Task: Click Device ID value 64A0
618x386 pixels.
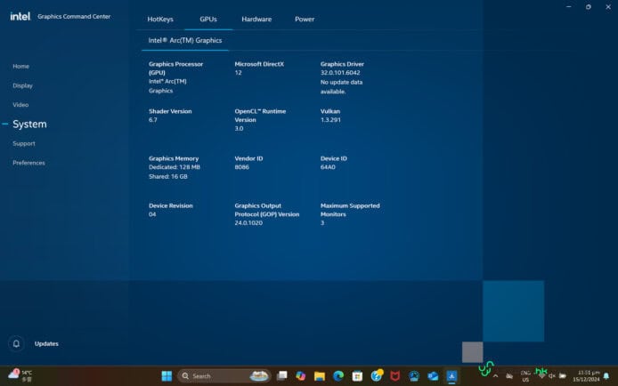Action: coord(328,167)
